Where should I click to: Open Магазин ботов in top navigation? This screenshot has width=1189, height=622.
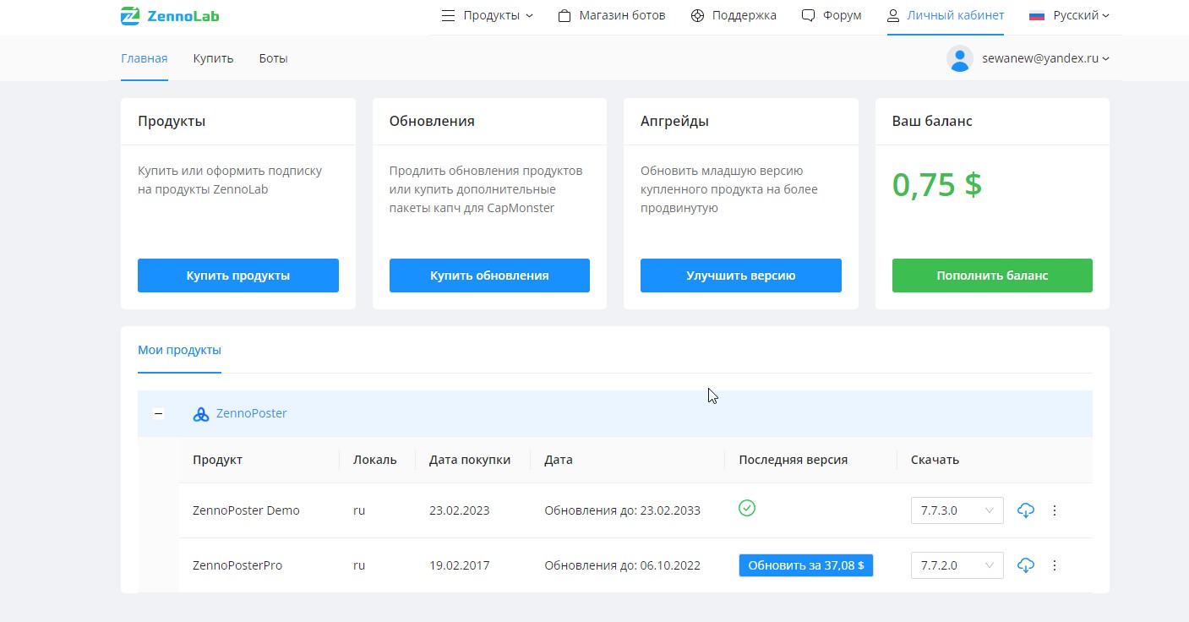point(612,15)
